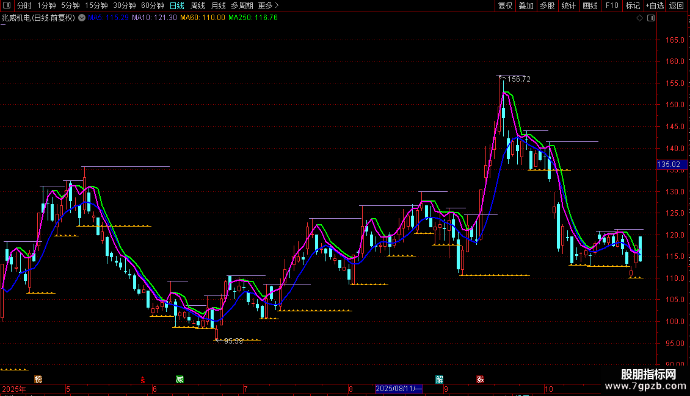Click the 叠加 overlay button

click(x=526, y=5)
